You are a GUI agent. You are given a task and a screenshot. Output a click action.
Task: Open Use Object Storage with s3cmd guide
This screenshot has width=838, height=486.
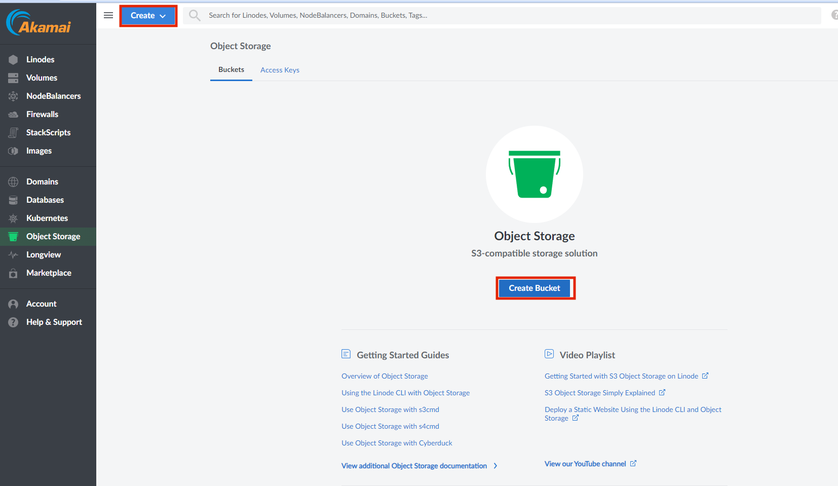390,409
